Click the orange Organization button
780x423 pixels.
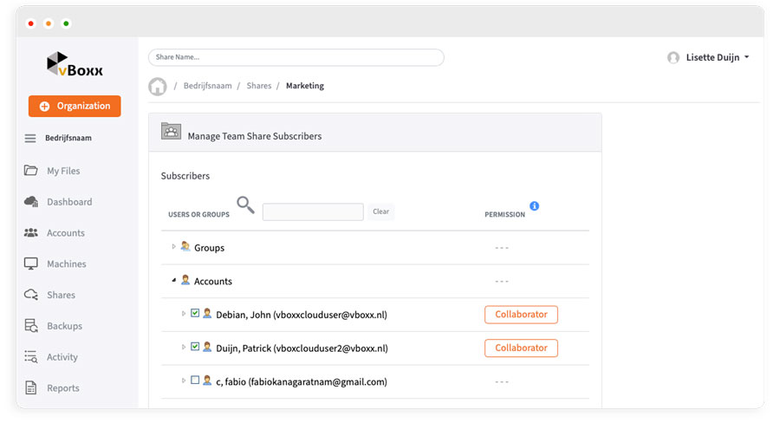pyautogui.click(x=75, y=106)
